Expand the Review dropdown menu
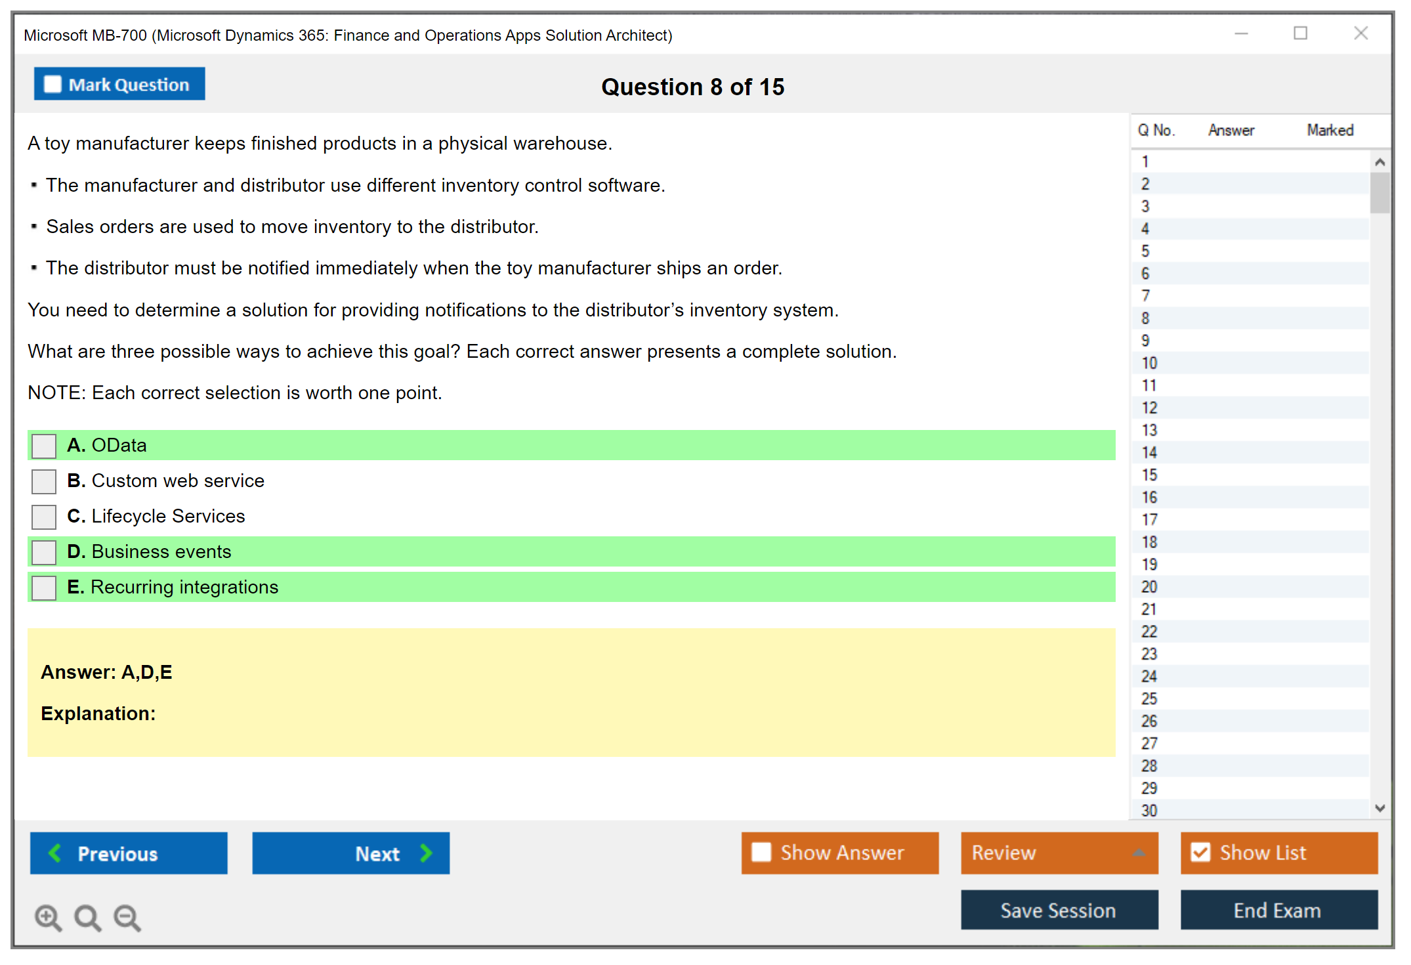1411x965 pixels. coord(1139,853)
